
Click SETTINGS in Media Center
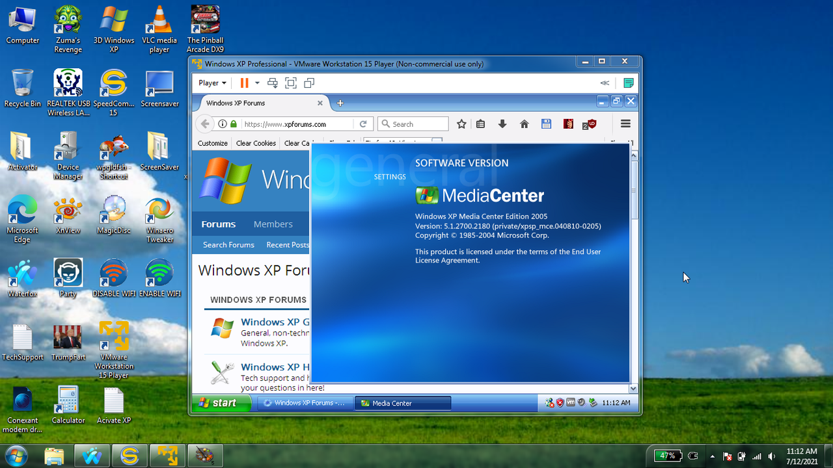(390, 177)
